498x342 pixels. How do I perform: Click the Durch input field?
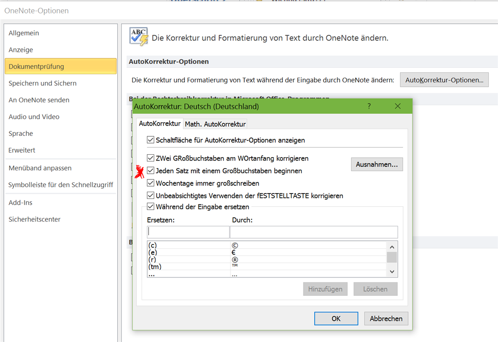pyautogui.click(x=314, y=232)
